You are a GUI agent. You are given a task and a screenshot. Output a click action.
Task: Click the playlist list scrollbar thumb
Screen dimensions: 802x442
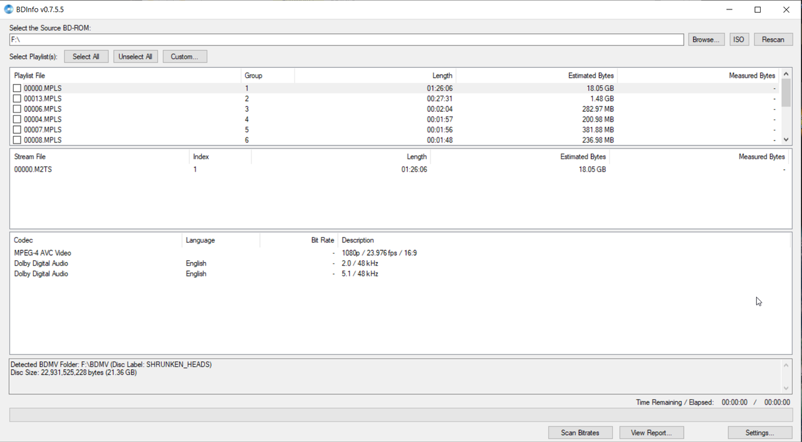pyautogui.click(x=786, y=93)
